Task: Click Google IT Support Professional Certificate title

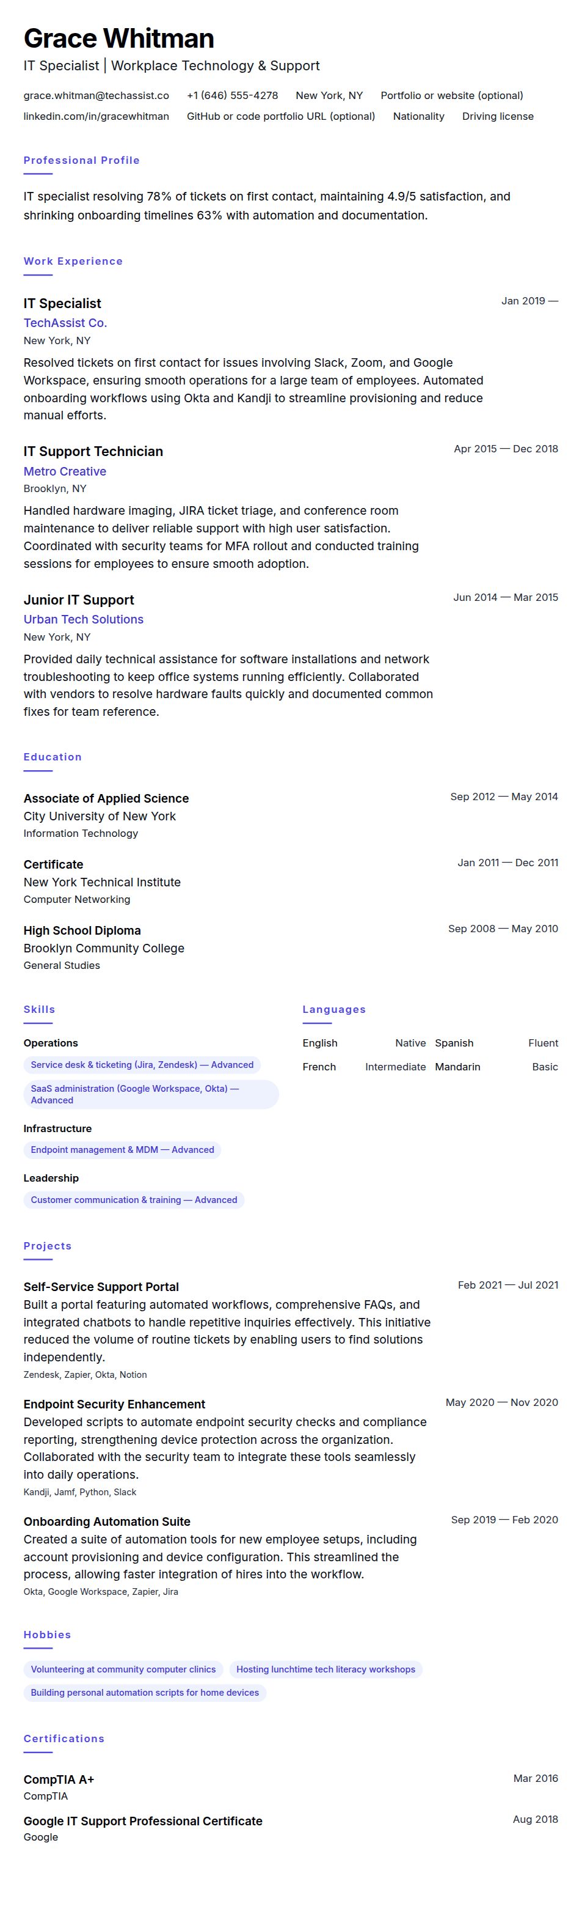Action: pyautogui.click(x=143, y=1821)
